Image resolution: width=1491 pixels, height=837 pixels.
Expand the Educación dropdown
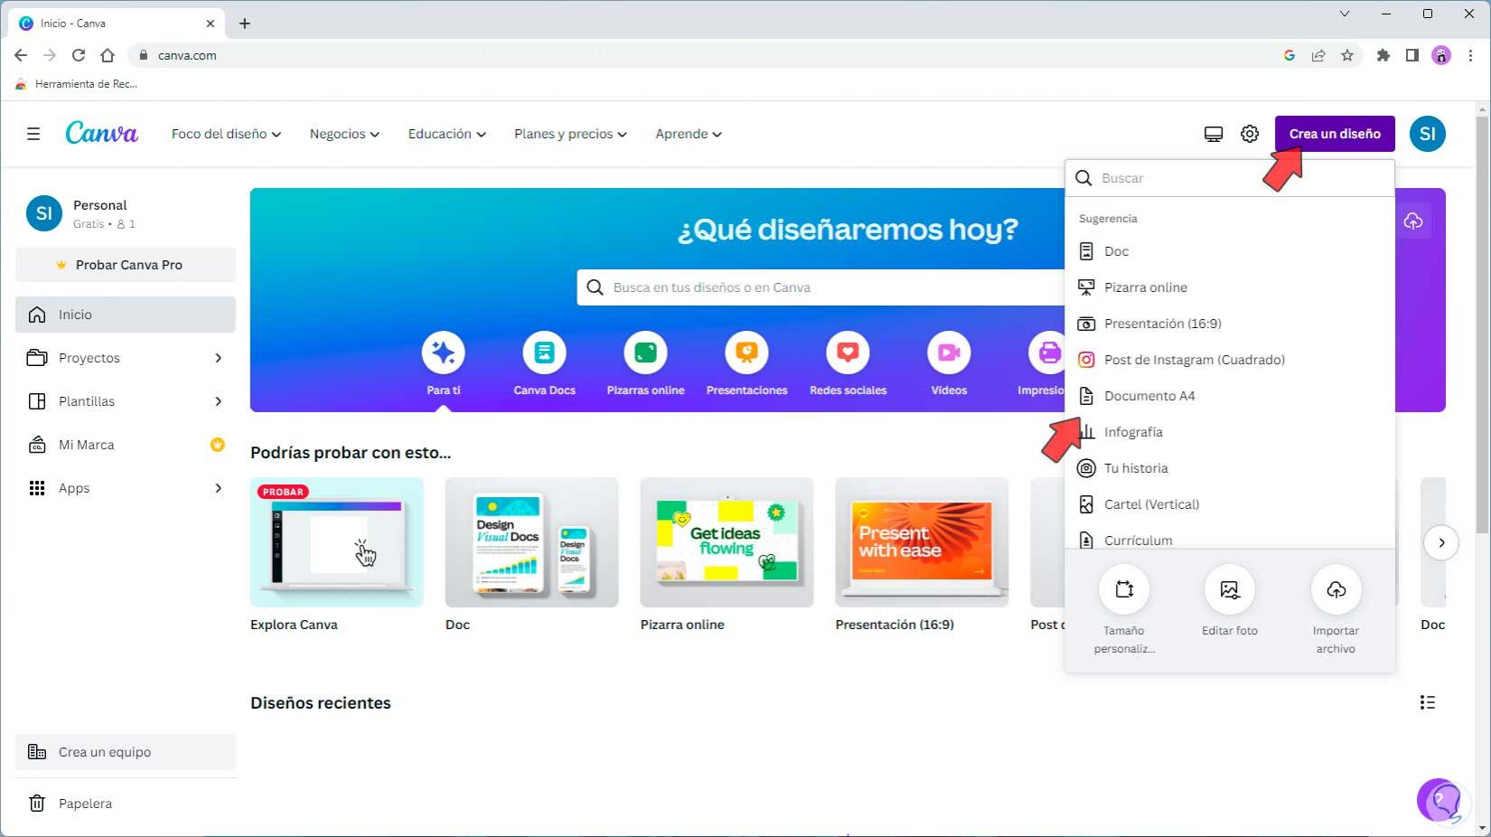click(446, 134)
